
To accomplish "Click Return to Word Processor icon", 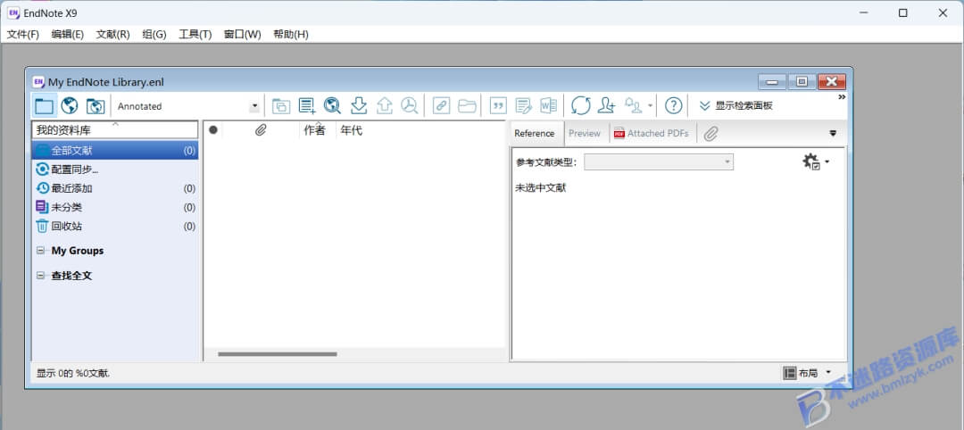I will pyautogui.click(x=548, y=105).
